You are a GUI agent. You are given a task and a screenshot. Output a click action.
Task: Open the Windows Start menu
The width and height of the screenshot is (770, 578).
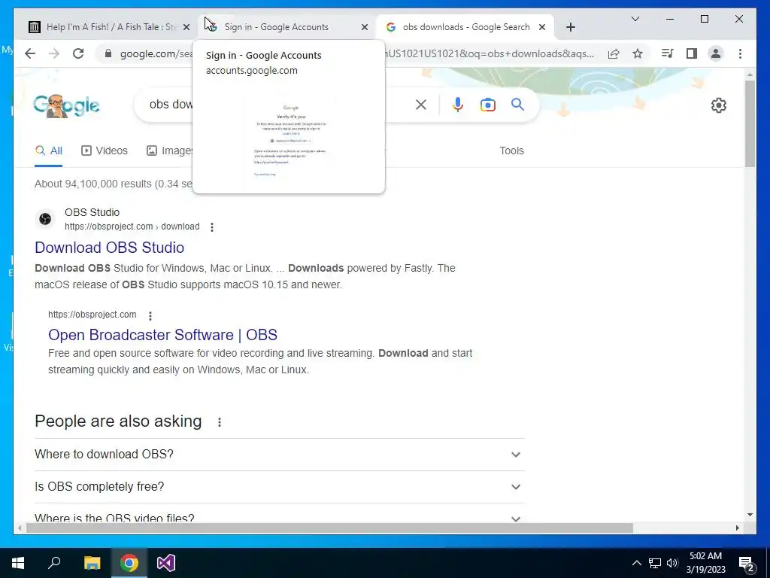point(18,563)
